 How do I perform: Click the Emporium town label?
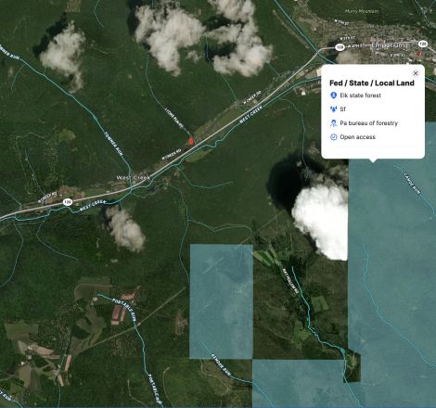click(390, 45)
